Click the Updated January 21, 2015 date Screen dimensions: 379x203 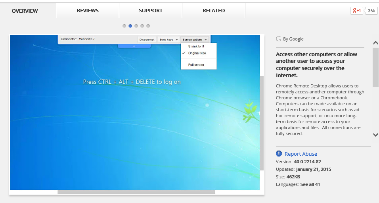click(314, 169)
